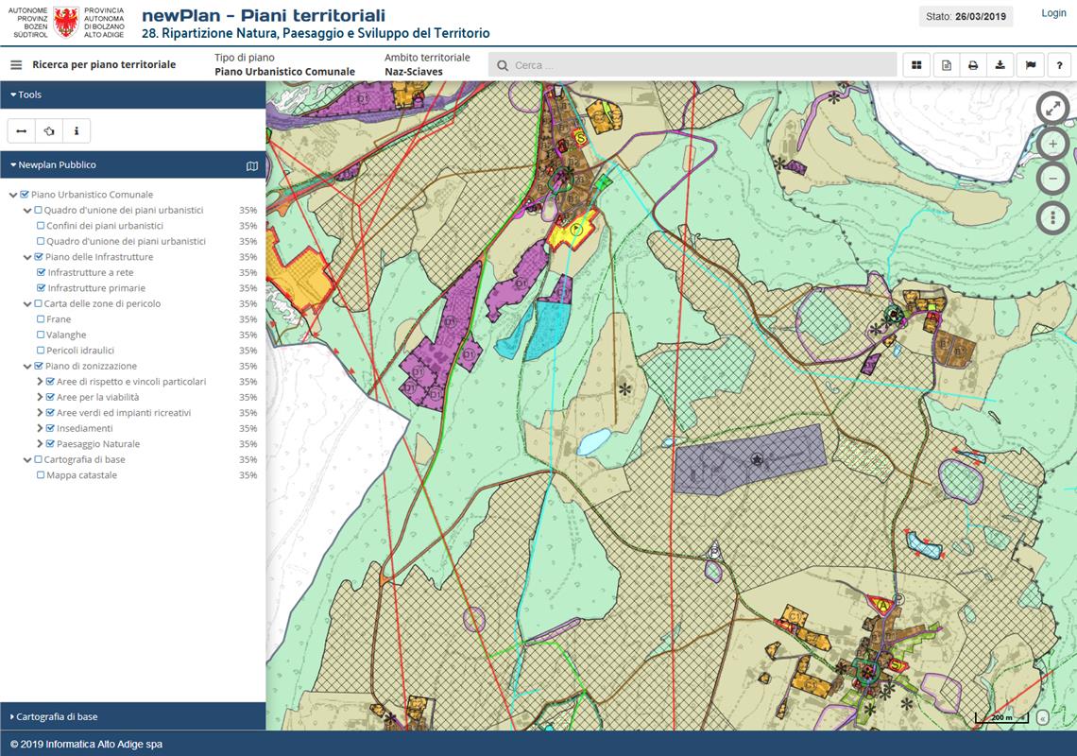Click the print icon in toolbar
The height and width of the screenshot is (756, 1077).
pos(972,65)
